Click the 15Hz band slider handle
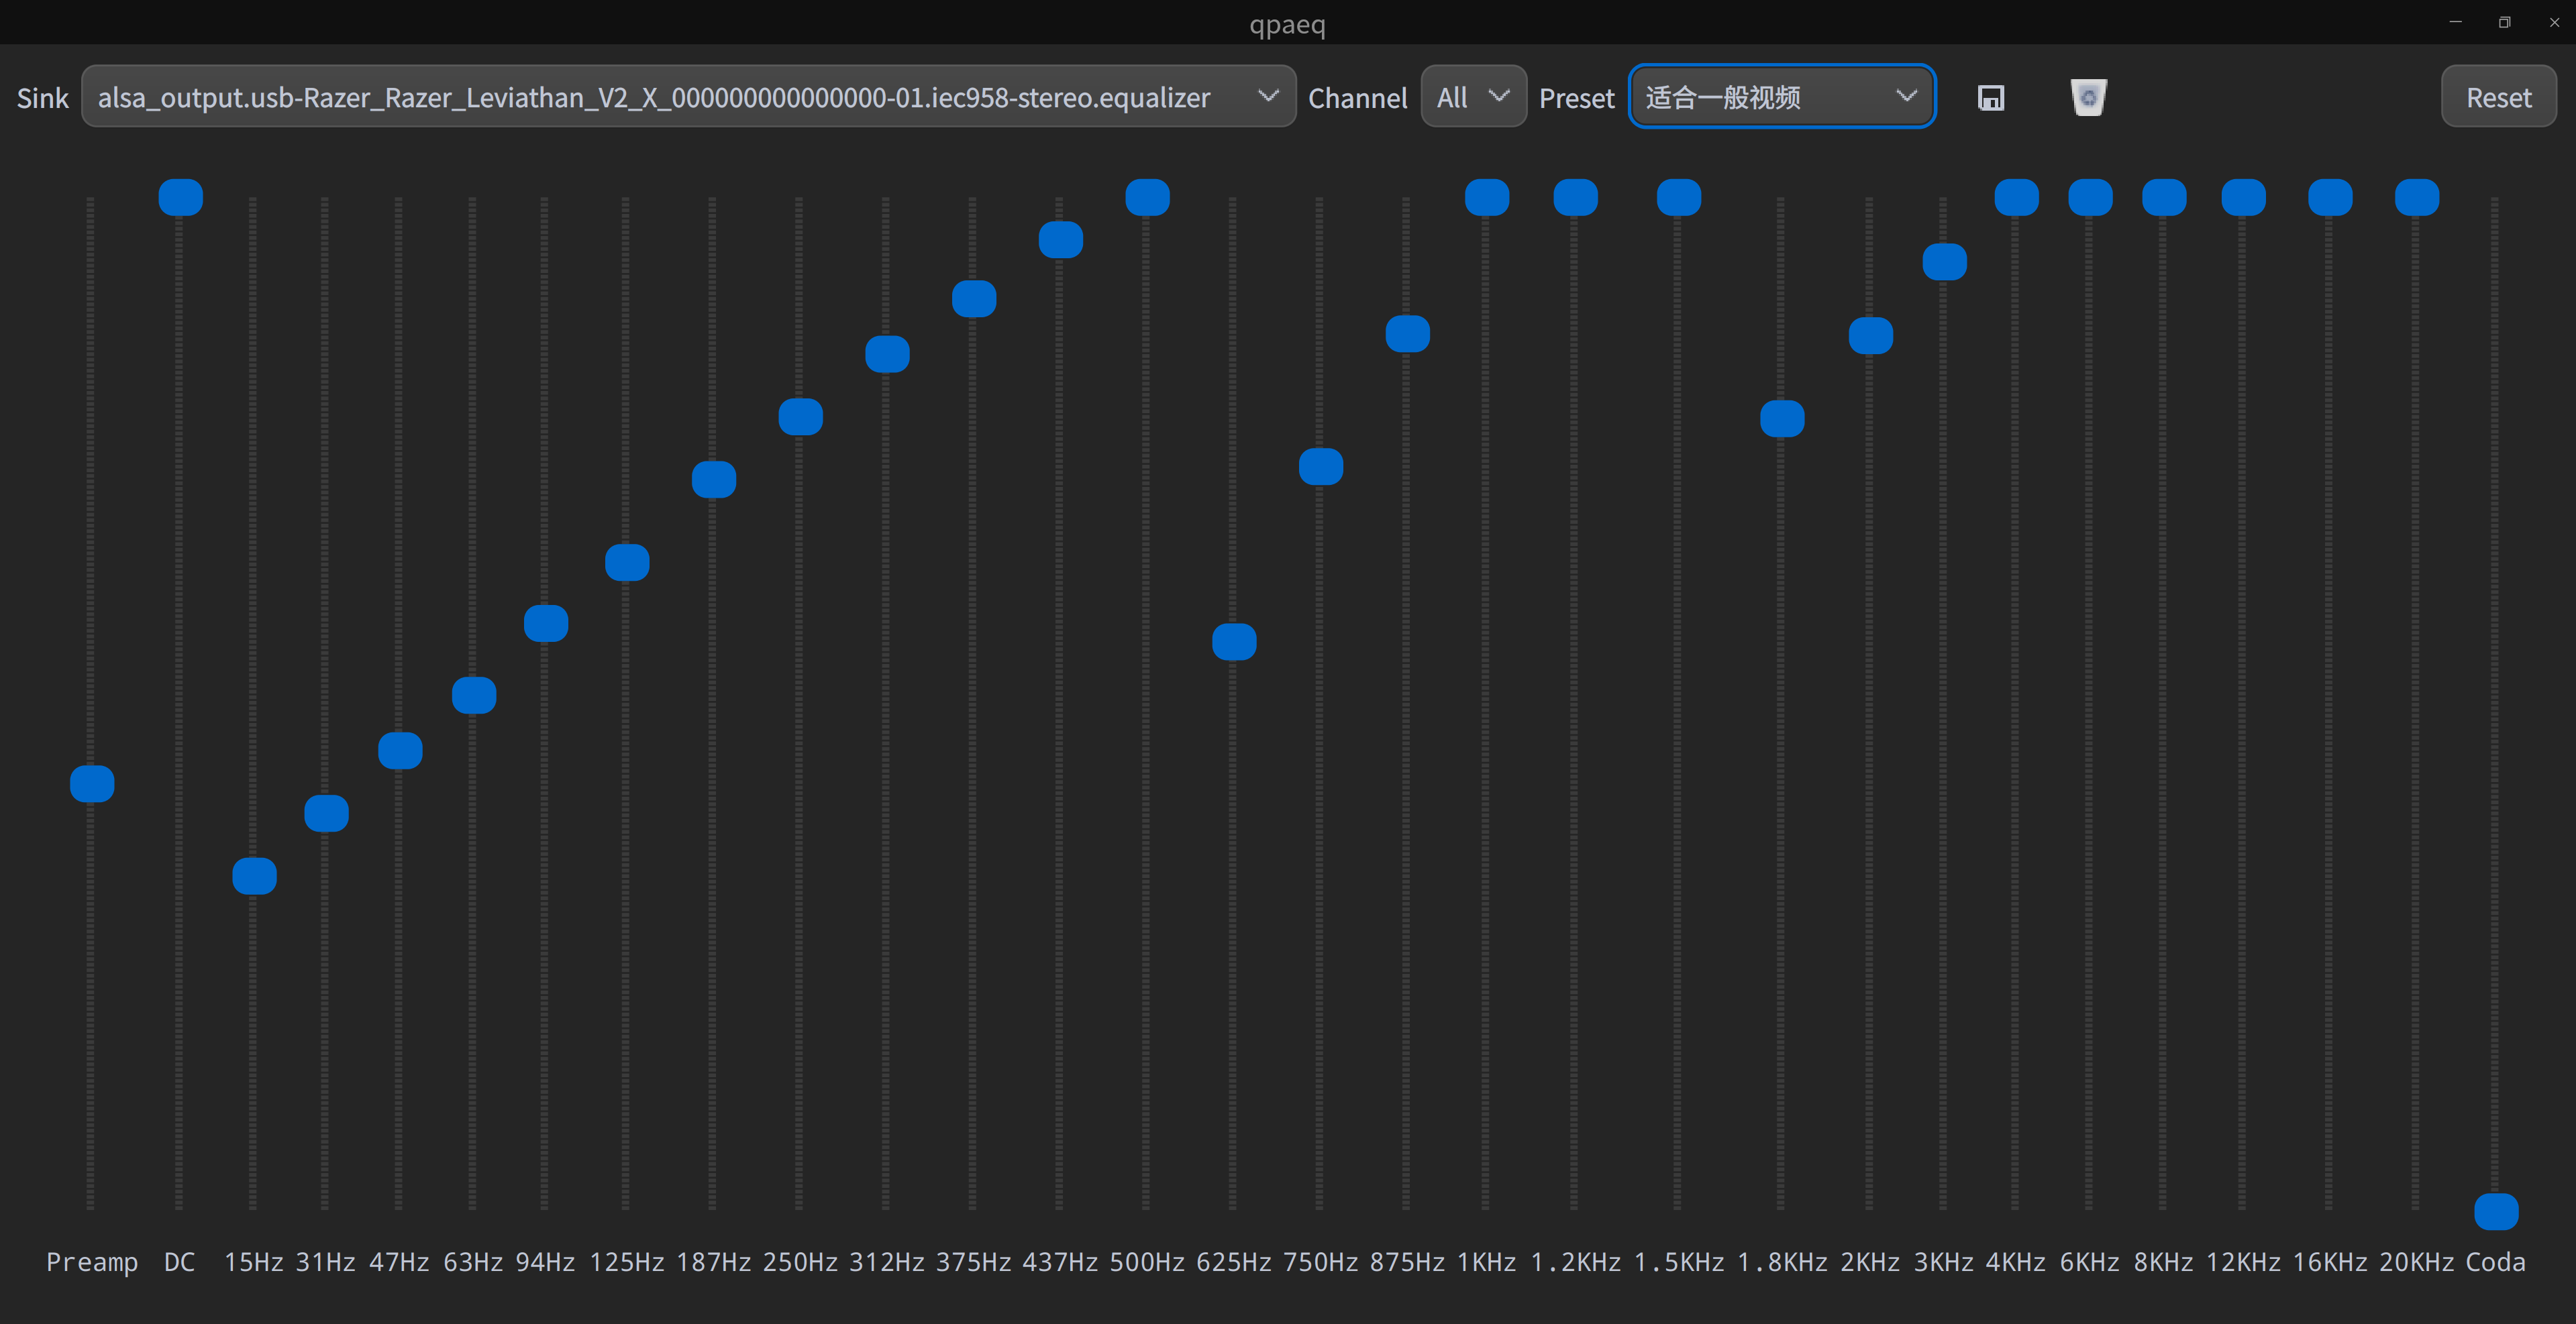 point(254,875)
